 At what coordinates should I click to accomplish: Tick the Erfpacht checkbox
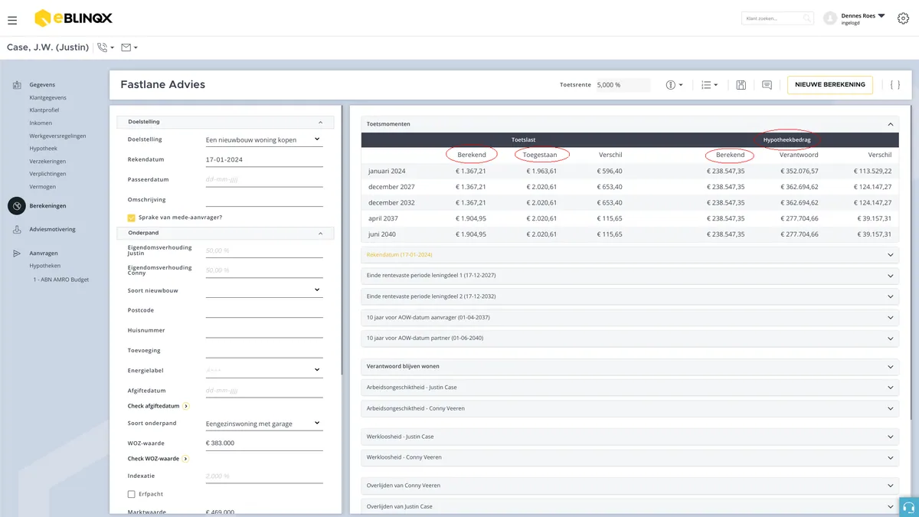(x=132, y=495)
